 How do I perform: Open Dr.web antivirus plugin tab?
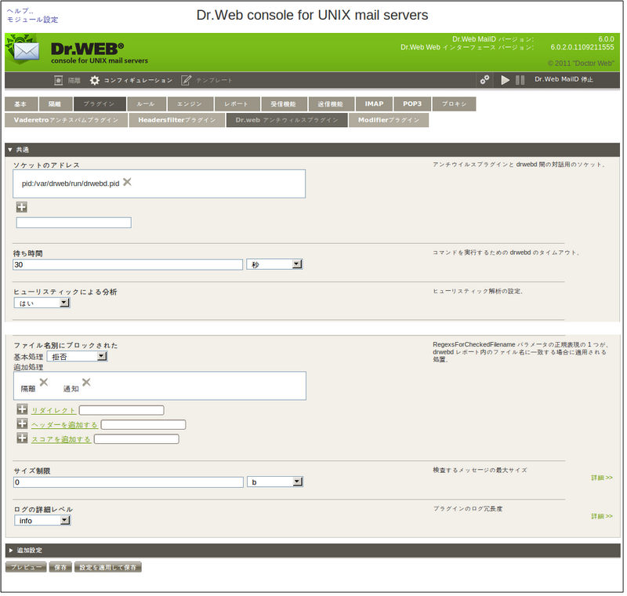[287, 120]
